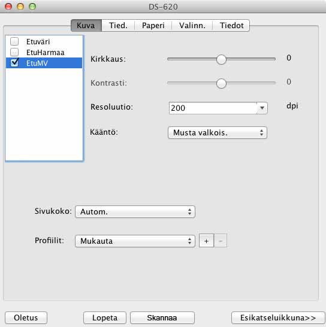This screenshot has width=326, height=327.
Task: Select the EtuHarmaa row label
Action: pyautogui.click(x=46, y=52)
